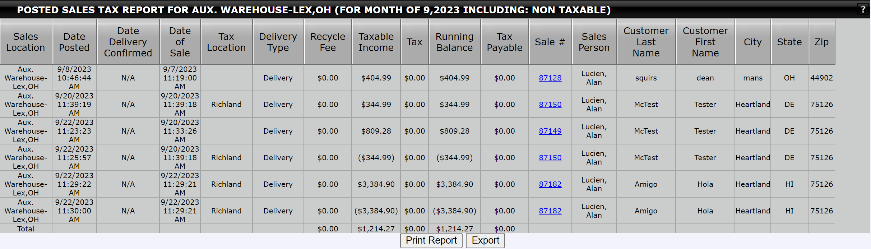This screenshot has height=249, width=871.
Task: Open sale number 87128 link
Action: tap(550, 78)
